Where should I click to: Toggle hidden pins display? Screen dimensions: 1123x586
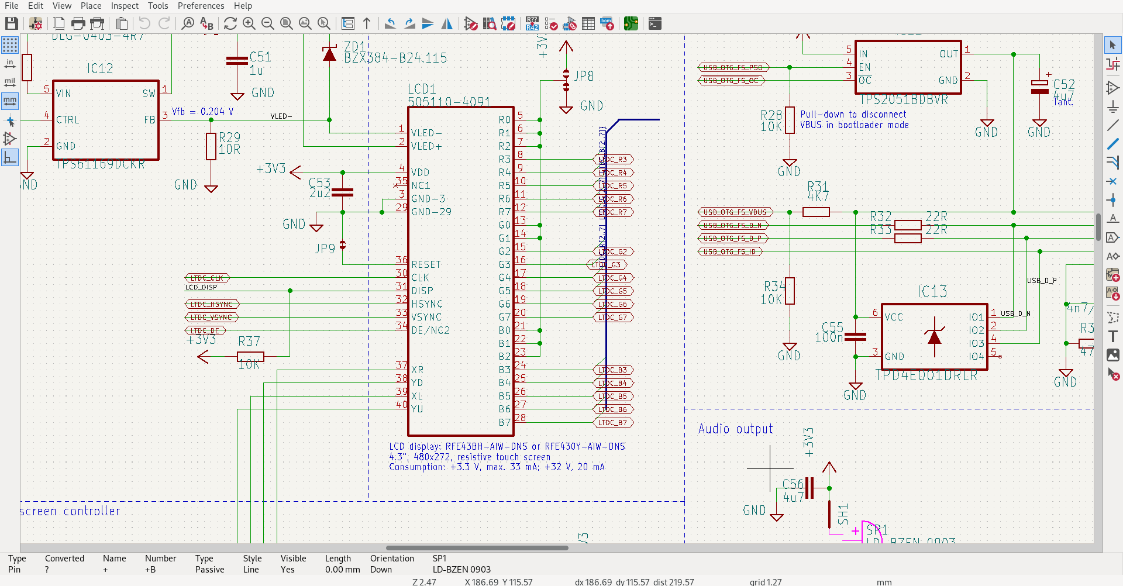[x=10, y=139]
